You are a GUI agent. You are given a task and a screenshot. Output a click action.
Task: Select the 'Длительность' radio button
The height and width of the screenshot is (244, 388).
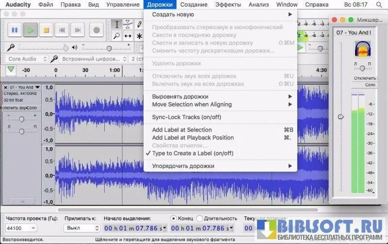tap(199, 218)
